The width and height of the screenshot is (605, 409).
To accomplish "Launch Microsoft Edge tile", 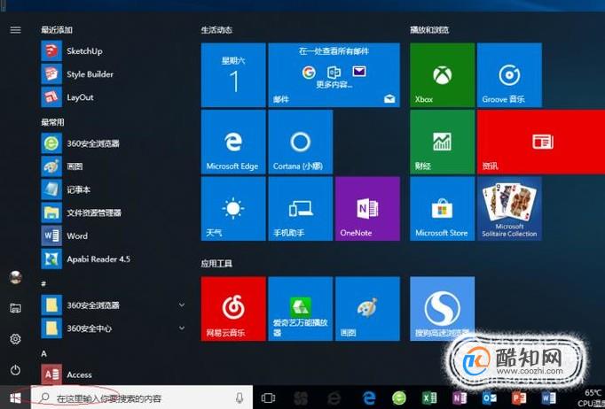I will coord(233,142).
